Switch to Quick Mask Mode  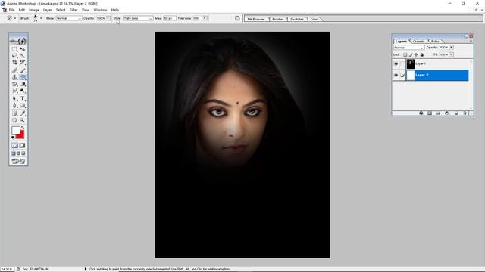tap(22, 145)
